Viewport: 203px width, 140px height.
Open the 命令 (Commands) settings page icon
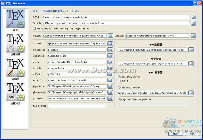(x=15, y=19)
